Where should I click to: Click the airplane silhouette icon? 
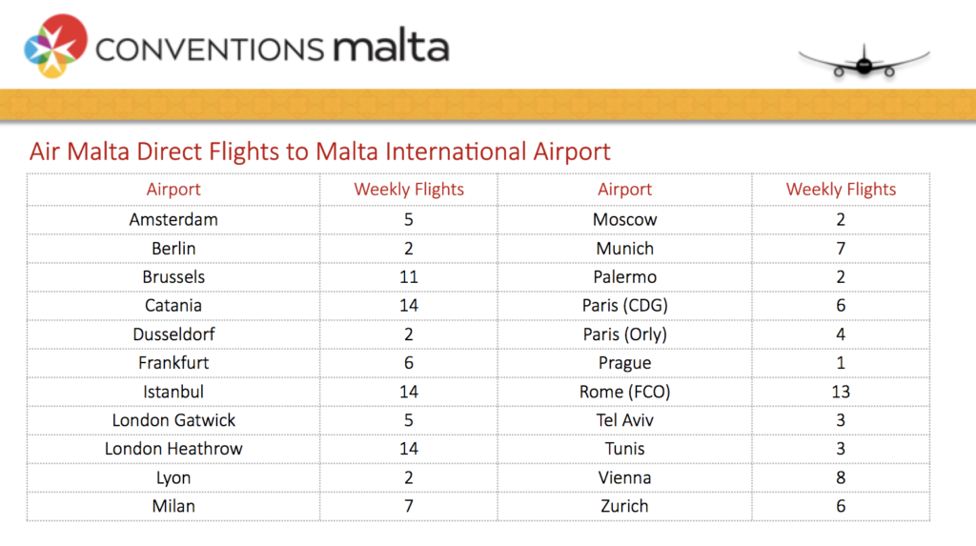pyautogui.click(x=864, y=62)
